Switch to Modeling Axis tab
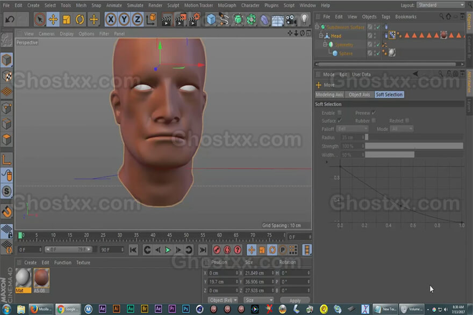 click(x=329, y=94)
